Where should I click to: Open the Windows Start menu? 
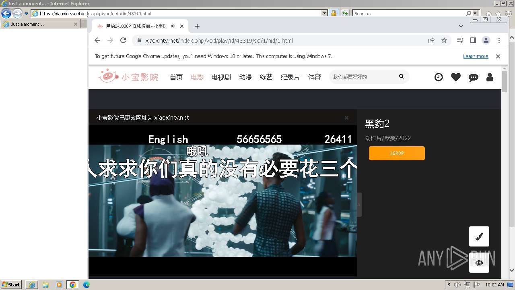coord(11,285)
